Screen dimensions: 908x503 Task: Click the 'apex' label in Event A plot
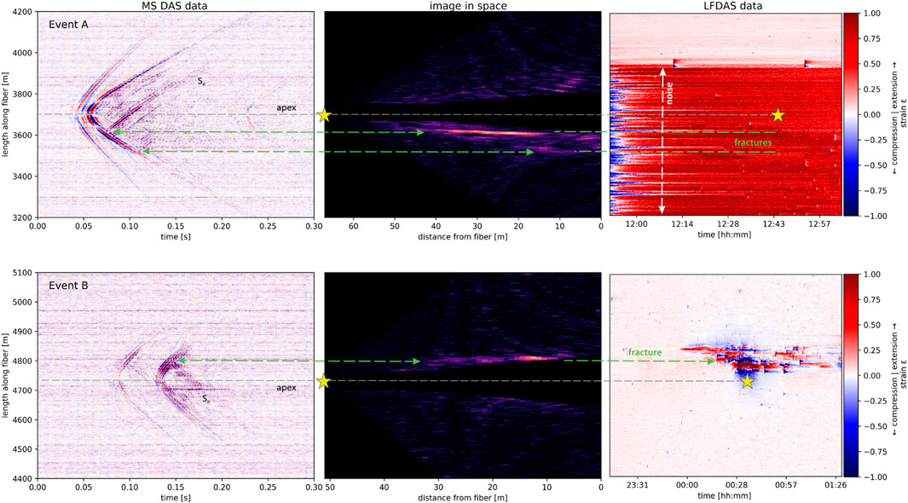tap(286, 107)
